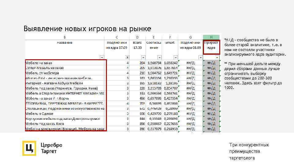Select cell Интернет - магазин Азбука Мебели

click(x=65, y=83)
